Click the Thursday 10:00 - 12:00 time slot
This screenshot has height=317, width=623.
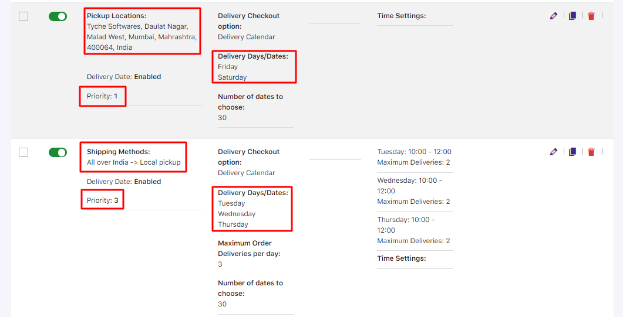click(406, 225)
